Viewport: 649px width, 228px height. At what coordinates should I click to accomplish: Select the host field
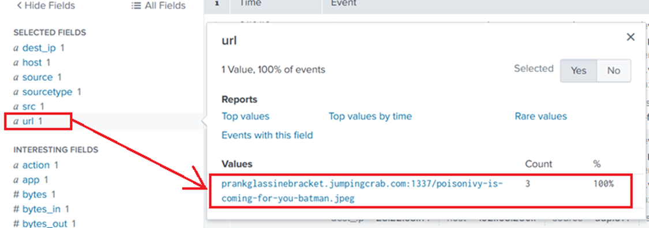click(32, 62)
